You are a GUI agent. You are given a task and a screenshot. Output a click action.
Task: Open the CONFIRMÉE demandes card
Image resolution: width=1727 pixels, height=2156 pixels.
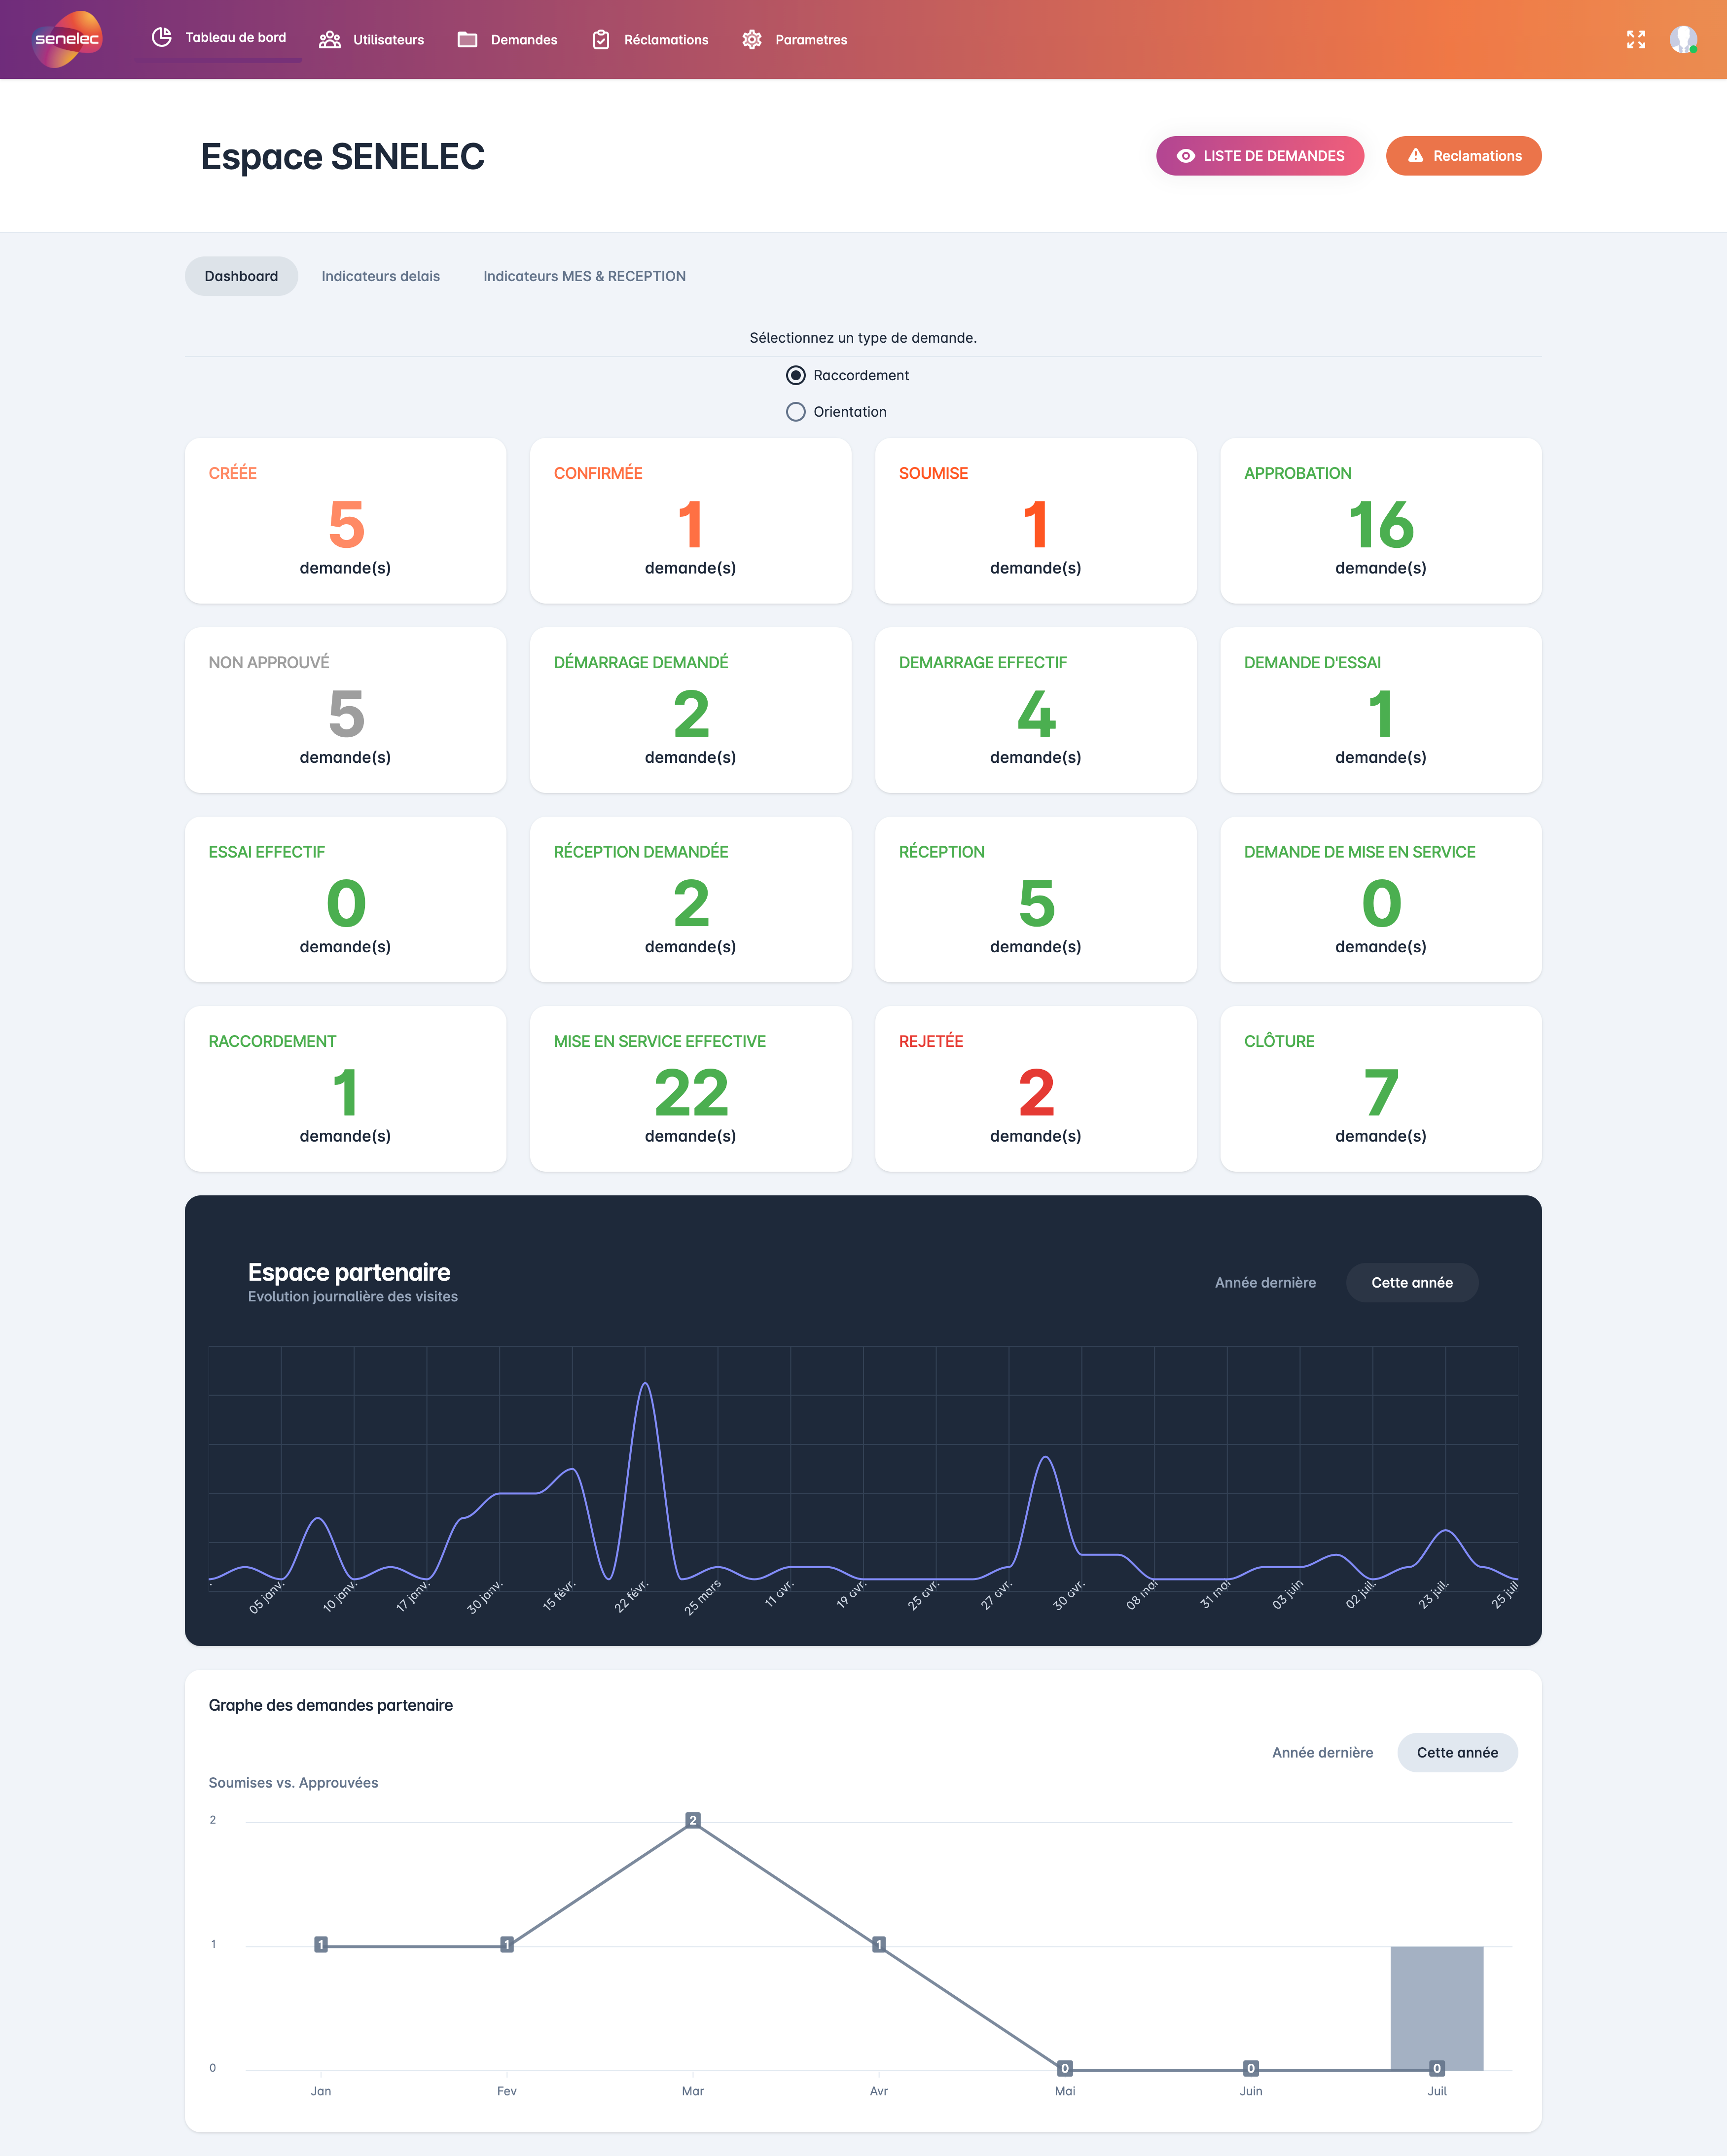690,520
